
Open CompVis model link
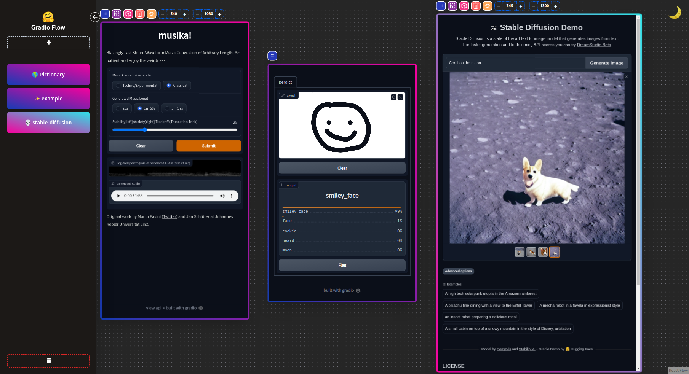click(504, 349)
